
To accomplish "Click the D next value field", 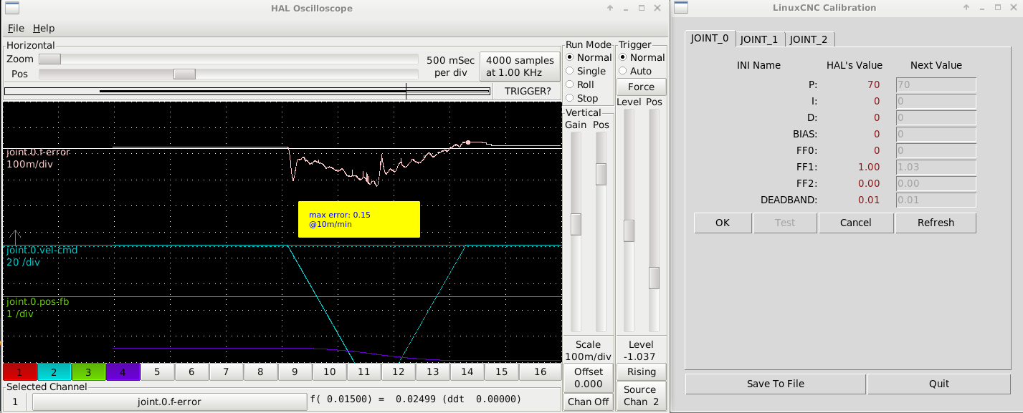I will (x=936, y=117).
